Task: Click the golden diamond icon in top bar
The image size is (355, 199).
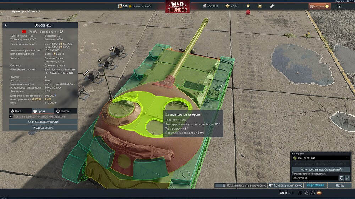Action: [260, 6]
